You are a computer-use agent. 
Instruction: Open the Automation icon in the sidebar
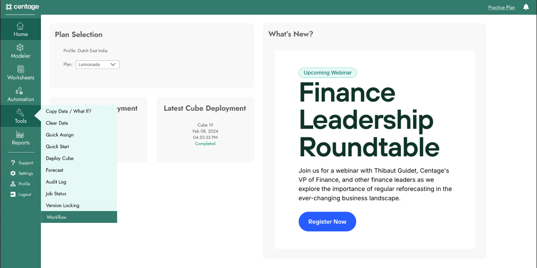click(x=19, y=91)
